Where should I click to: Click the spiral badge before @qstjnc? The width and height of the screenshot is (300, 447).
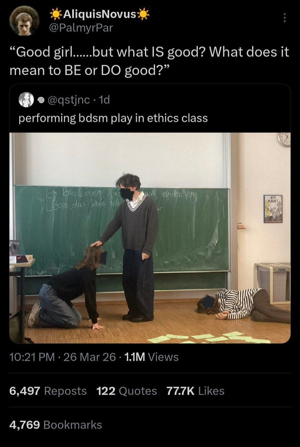pos(40,100)
